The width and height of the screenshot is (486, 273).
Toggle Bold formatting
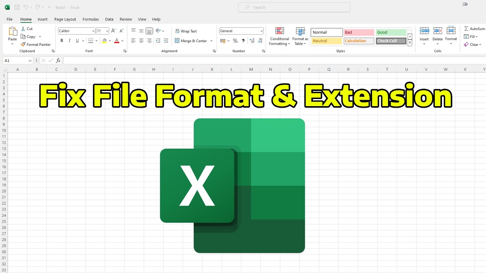62,41
